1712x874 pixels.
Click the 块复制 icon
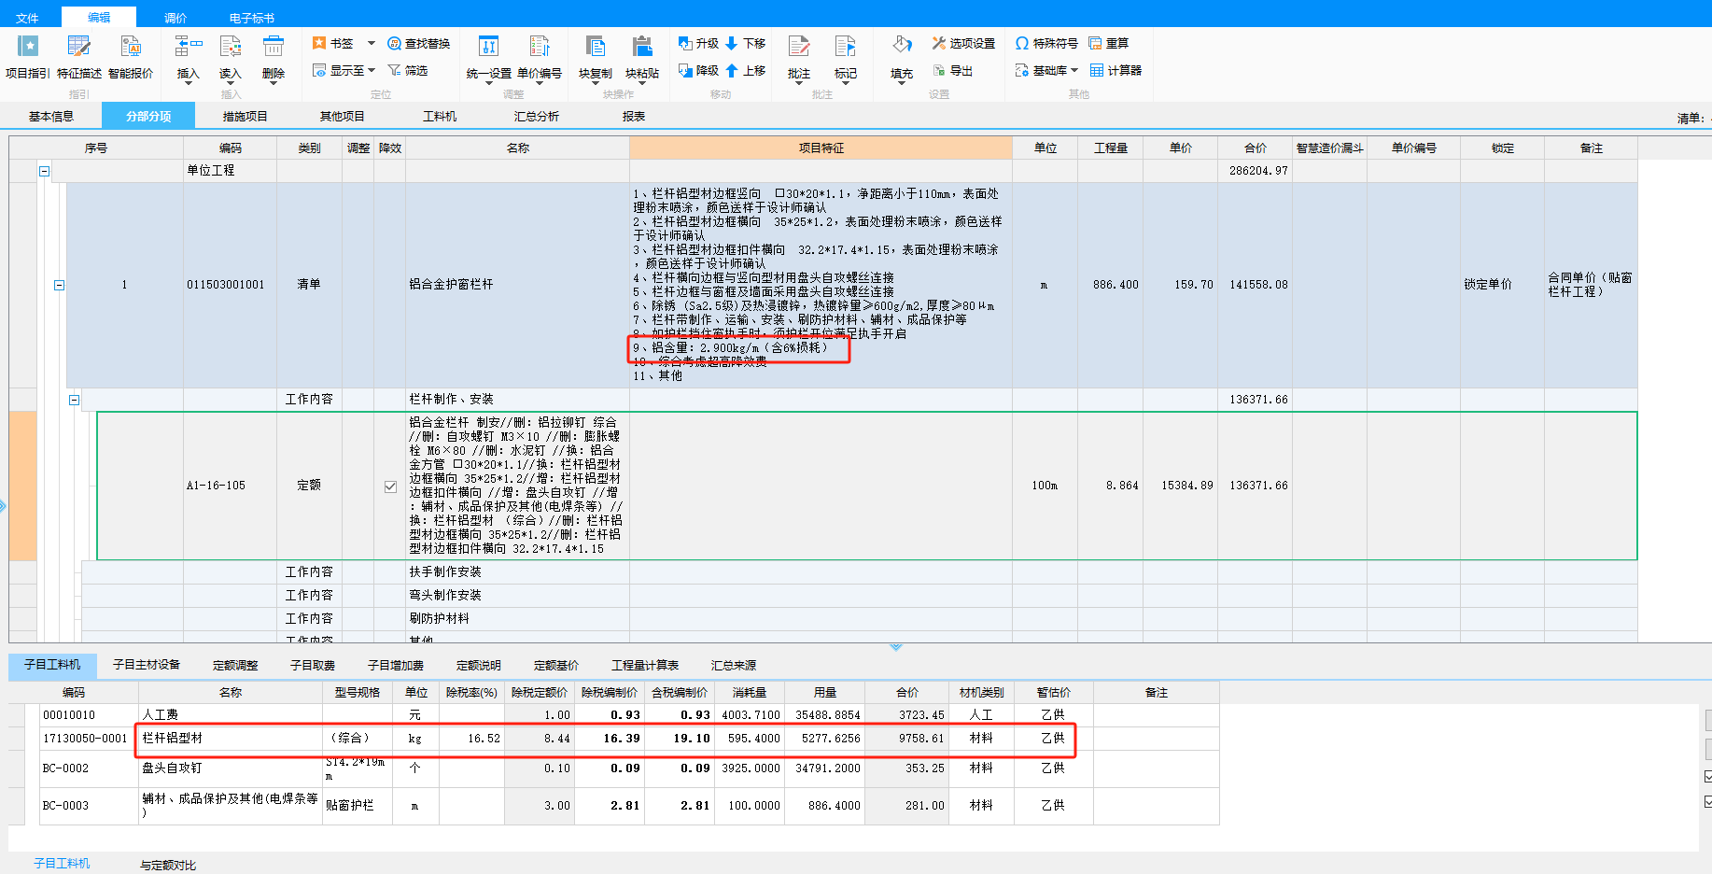pos(595,47)
